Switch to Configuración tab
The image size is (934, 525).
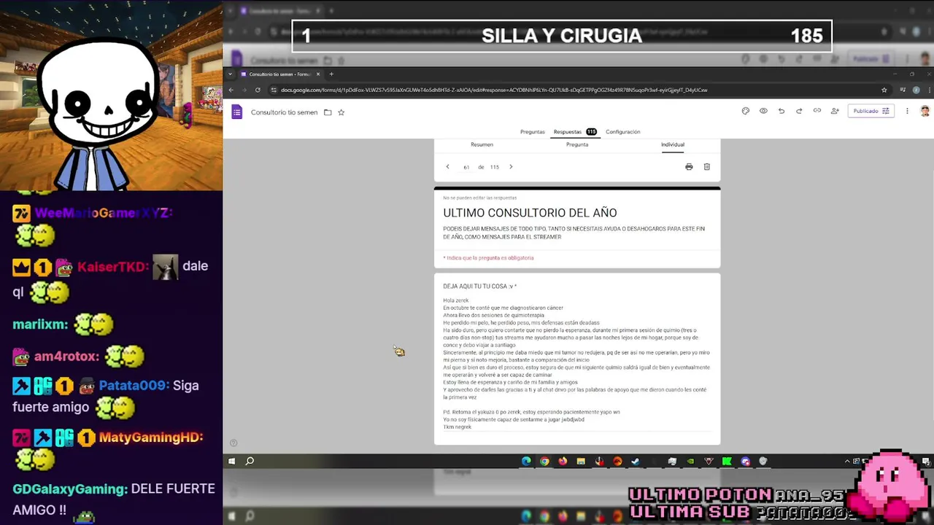[x=622, y=132]
